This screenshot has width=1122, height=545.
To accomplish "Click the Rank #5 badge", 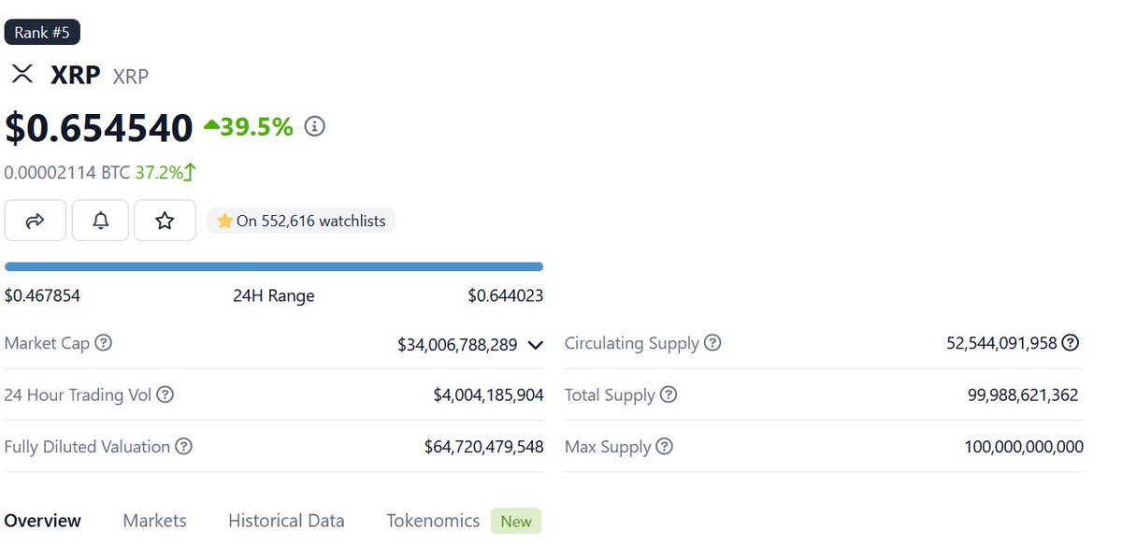I will pyautogui.click(x=42, y=31).
